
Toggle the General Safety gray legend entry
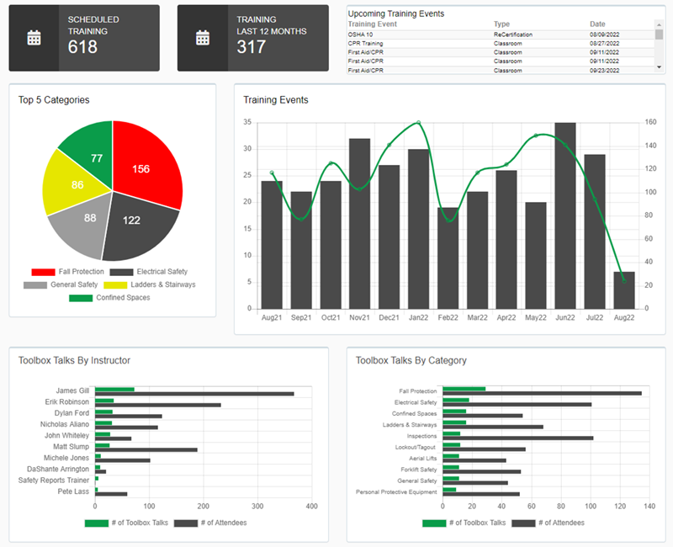[61, 284]
